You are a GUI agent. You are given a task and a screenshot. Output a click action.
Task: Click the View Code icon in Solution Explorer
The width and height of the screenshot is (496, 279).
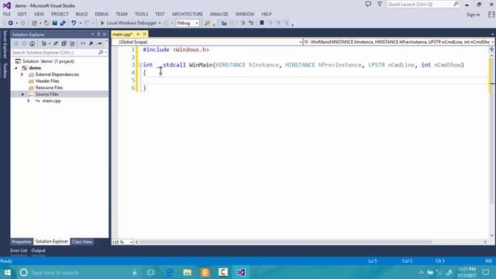[83, 43]
